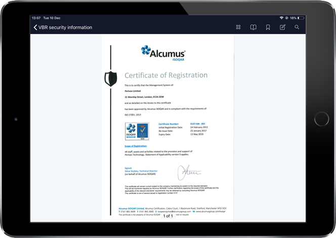
Task: Tap the 'Certificate Number:' label
Action: click(169, 124)
